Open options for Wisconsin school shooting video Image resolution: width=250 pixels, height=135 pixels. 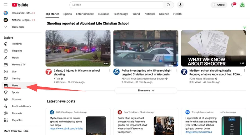click(109, 71)
